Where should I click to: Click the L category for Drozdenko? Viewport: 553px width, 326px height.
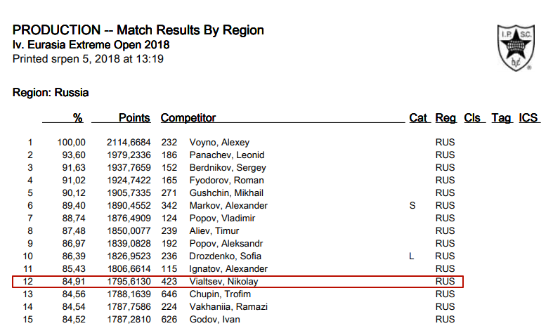pos(412,256)
